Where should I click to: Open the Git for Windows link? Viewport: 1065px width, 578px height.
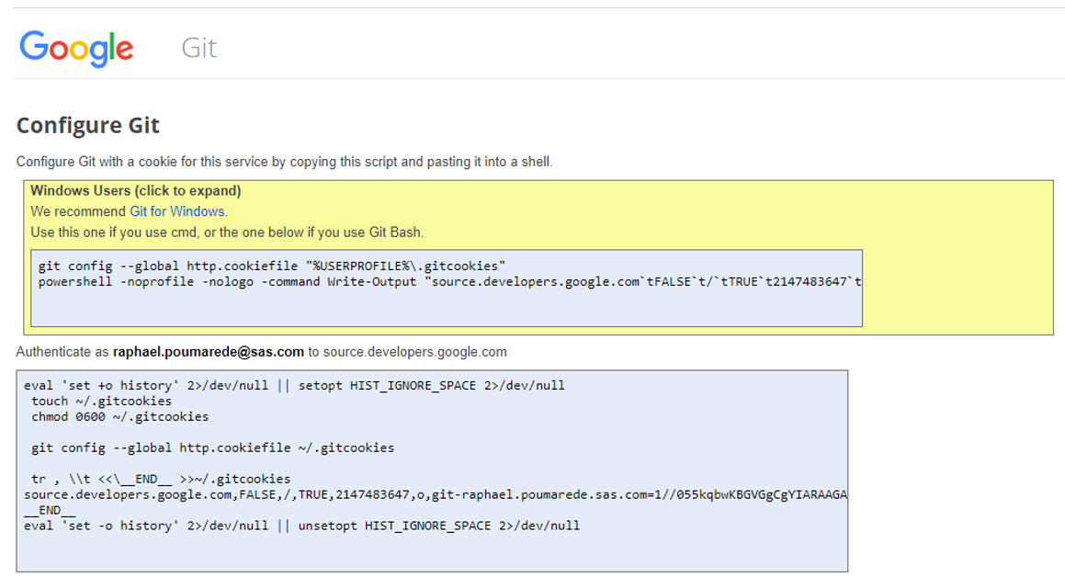tap(178, 210)
